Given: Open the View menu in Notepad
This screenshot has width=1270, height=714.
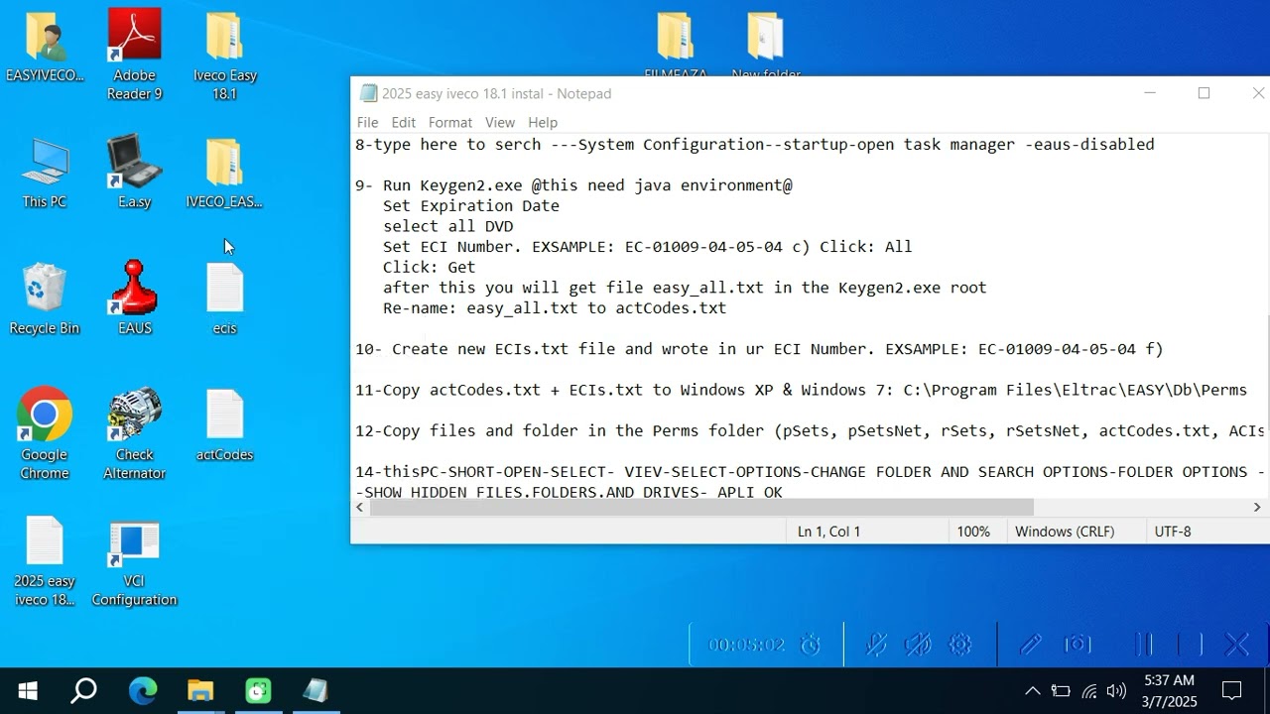Looking at the screenshot, I should pyautogui.click(x=500, y=122).
